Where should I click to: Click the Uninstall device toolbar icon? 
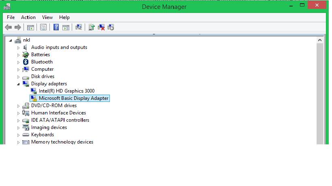tap(101, 27)
